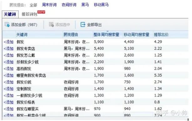Filter by 周末好词

tap(49, 5)
